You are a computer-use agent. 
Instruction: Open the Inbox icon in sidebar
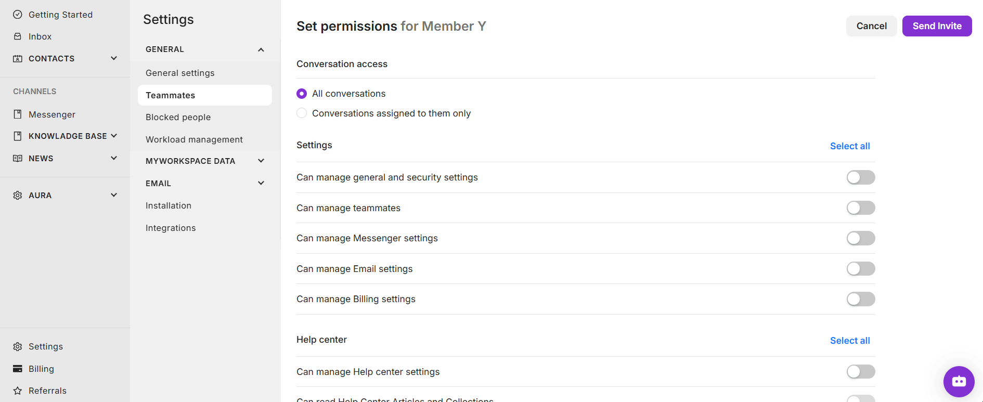coord(18,36)
